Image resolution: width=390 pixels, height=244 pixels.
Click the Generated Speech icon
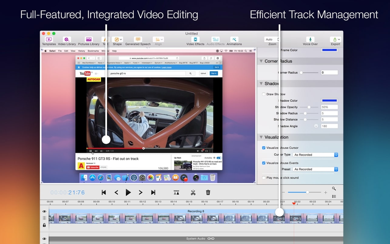[138, 39]
